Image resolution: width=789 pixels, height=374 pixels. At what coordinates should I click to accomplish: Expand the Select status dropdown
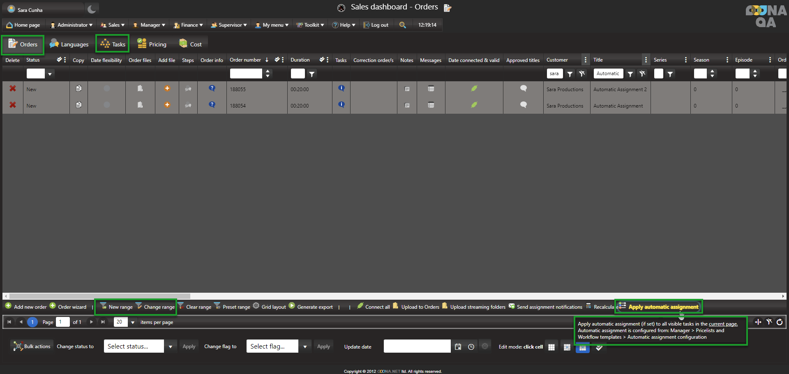coord(170,346)
